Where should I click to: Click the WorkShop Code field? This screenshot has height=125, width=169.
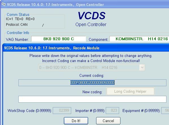62,111
